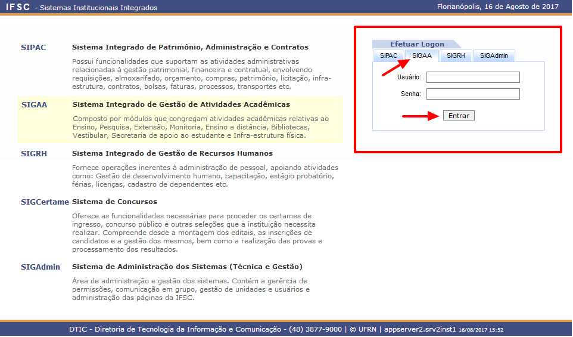Image resolution: width=573 pixels, height=337 pixels.
Task: Click the Gestão de Recursos Humanos heading
Action: click(x=172, y=153)
